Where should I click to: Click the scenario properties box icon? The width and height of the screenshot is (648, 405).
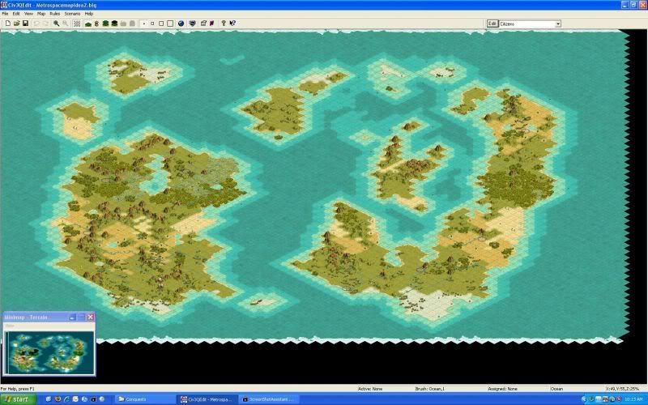[x=203, y=23]
